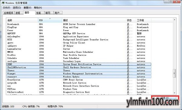Select the WdiServiceHost service row
Image resolution: width=182 pixels, height=110 pixels.
79,92
